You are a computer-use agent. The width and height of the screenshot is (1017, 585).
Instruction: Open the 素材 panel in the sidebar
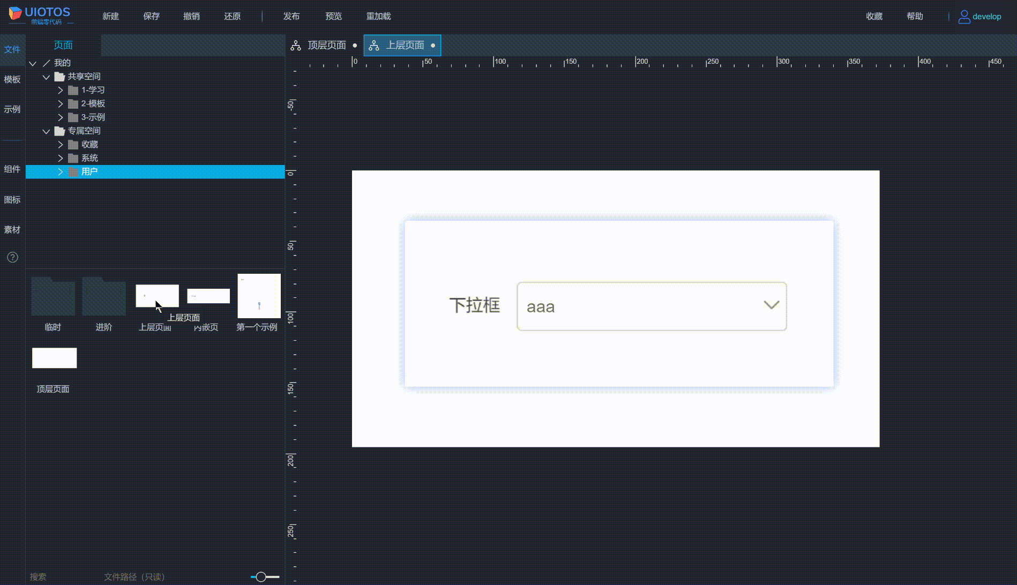coord(12,229)
